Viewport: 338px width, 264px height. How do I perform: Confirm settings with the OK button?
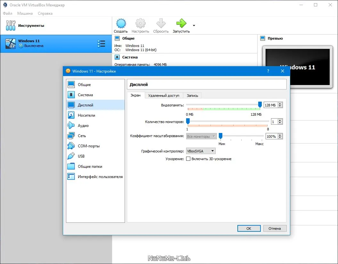coord(249,228)
